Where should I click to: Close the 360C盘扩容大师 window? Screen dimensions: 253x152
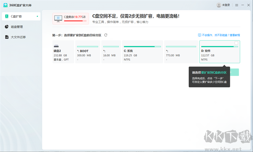tap(248, 5)
